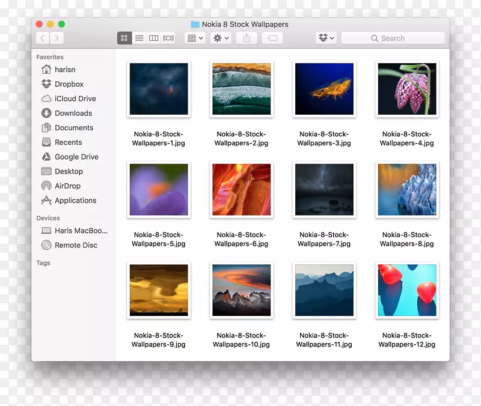Select the Remote Disc device

pyautogui.click(x=76, y=245)
